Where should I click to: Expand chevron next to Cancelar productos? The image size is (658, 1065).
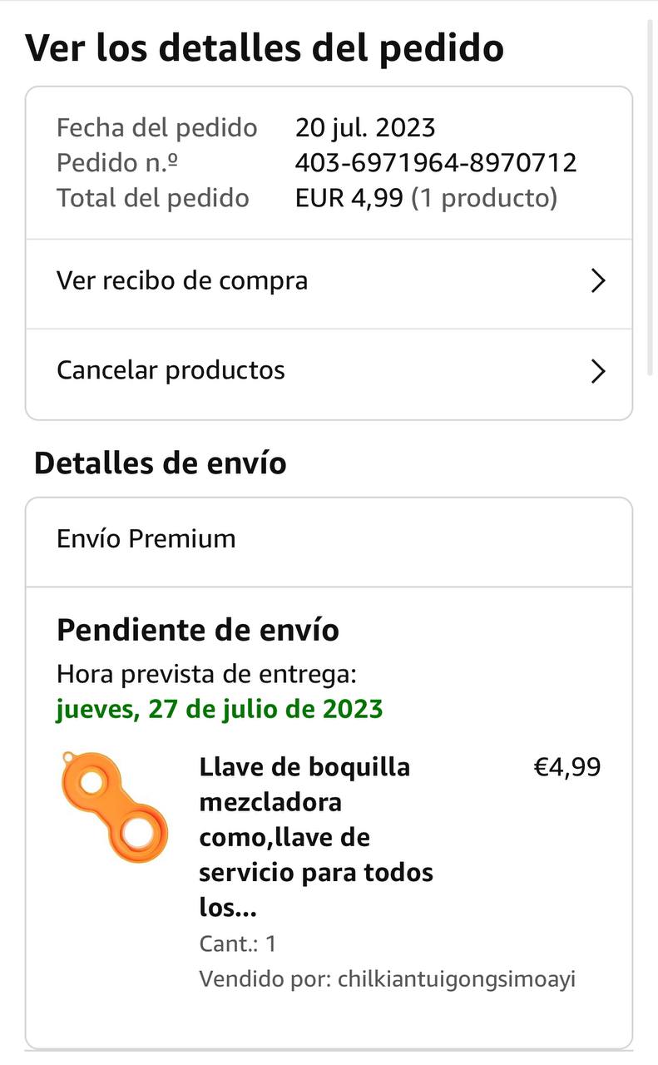[597, 371]
